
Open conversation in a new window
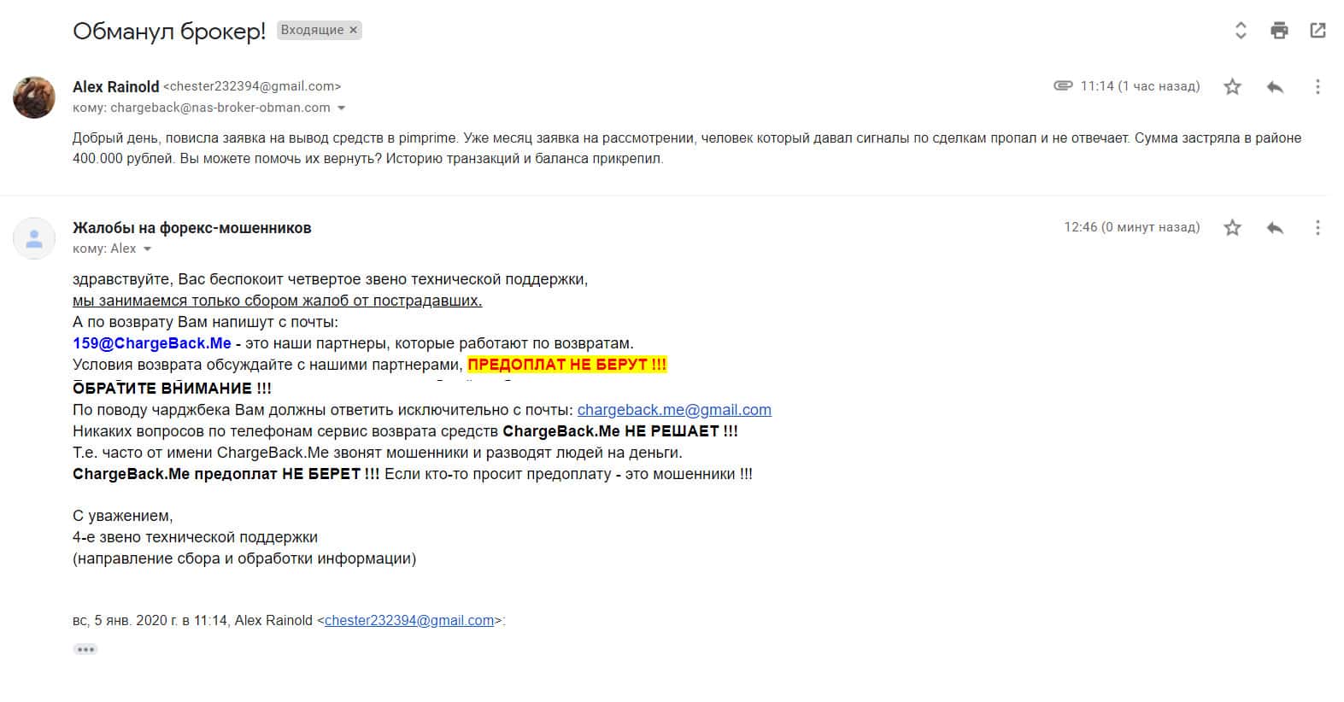[x=1318, y=31]
